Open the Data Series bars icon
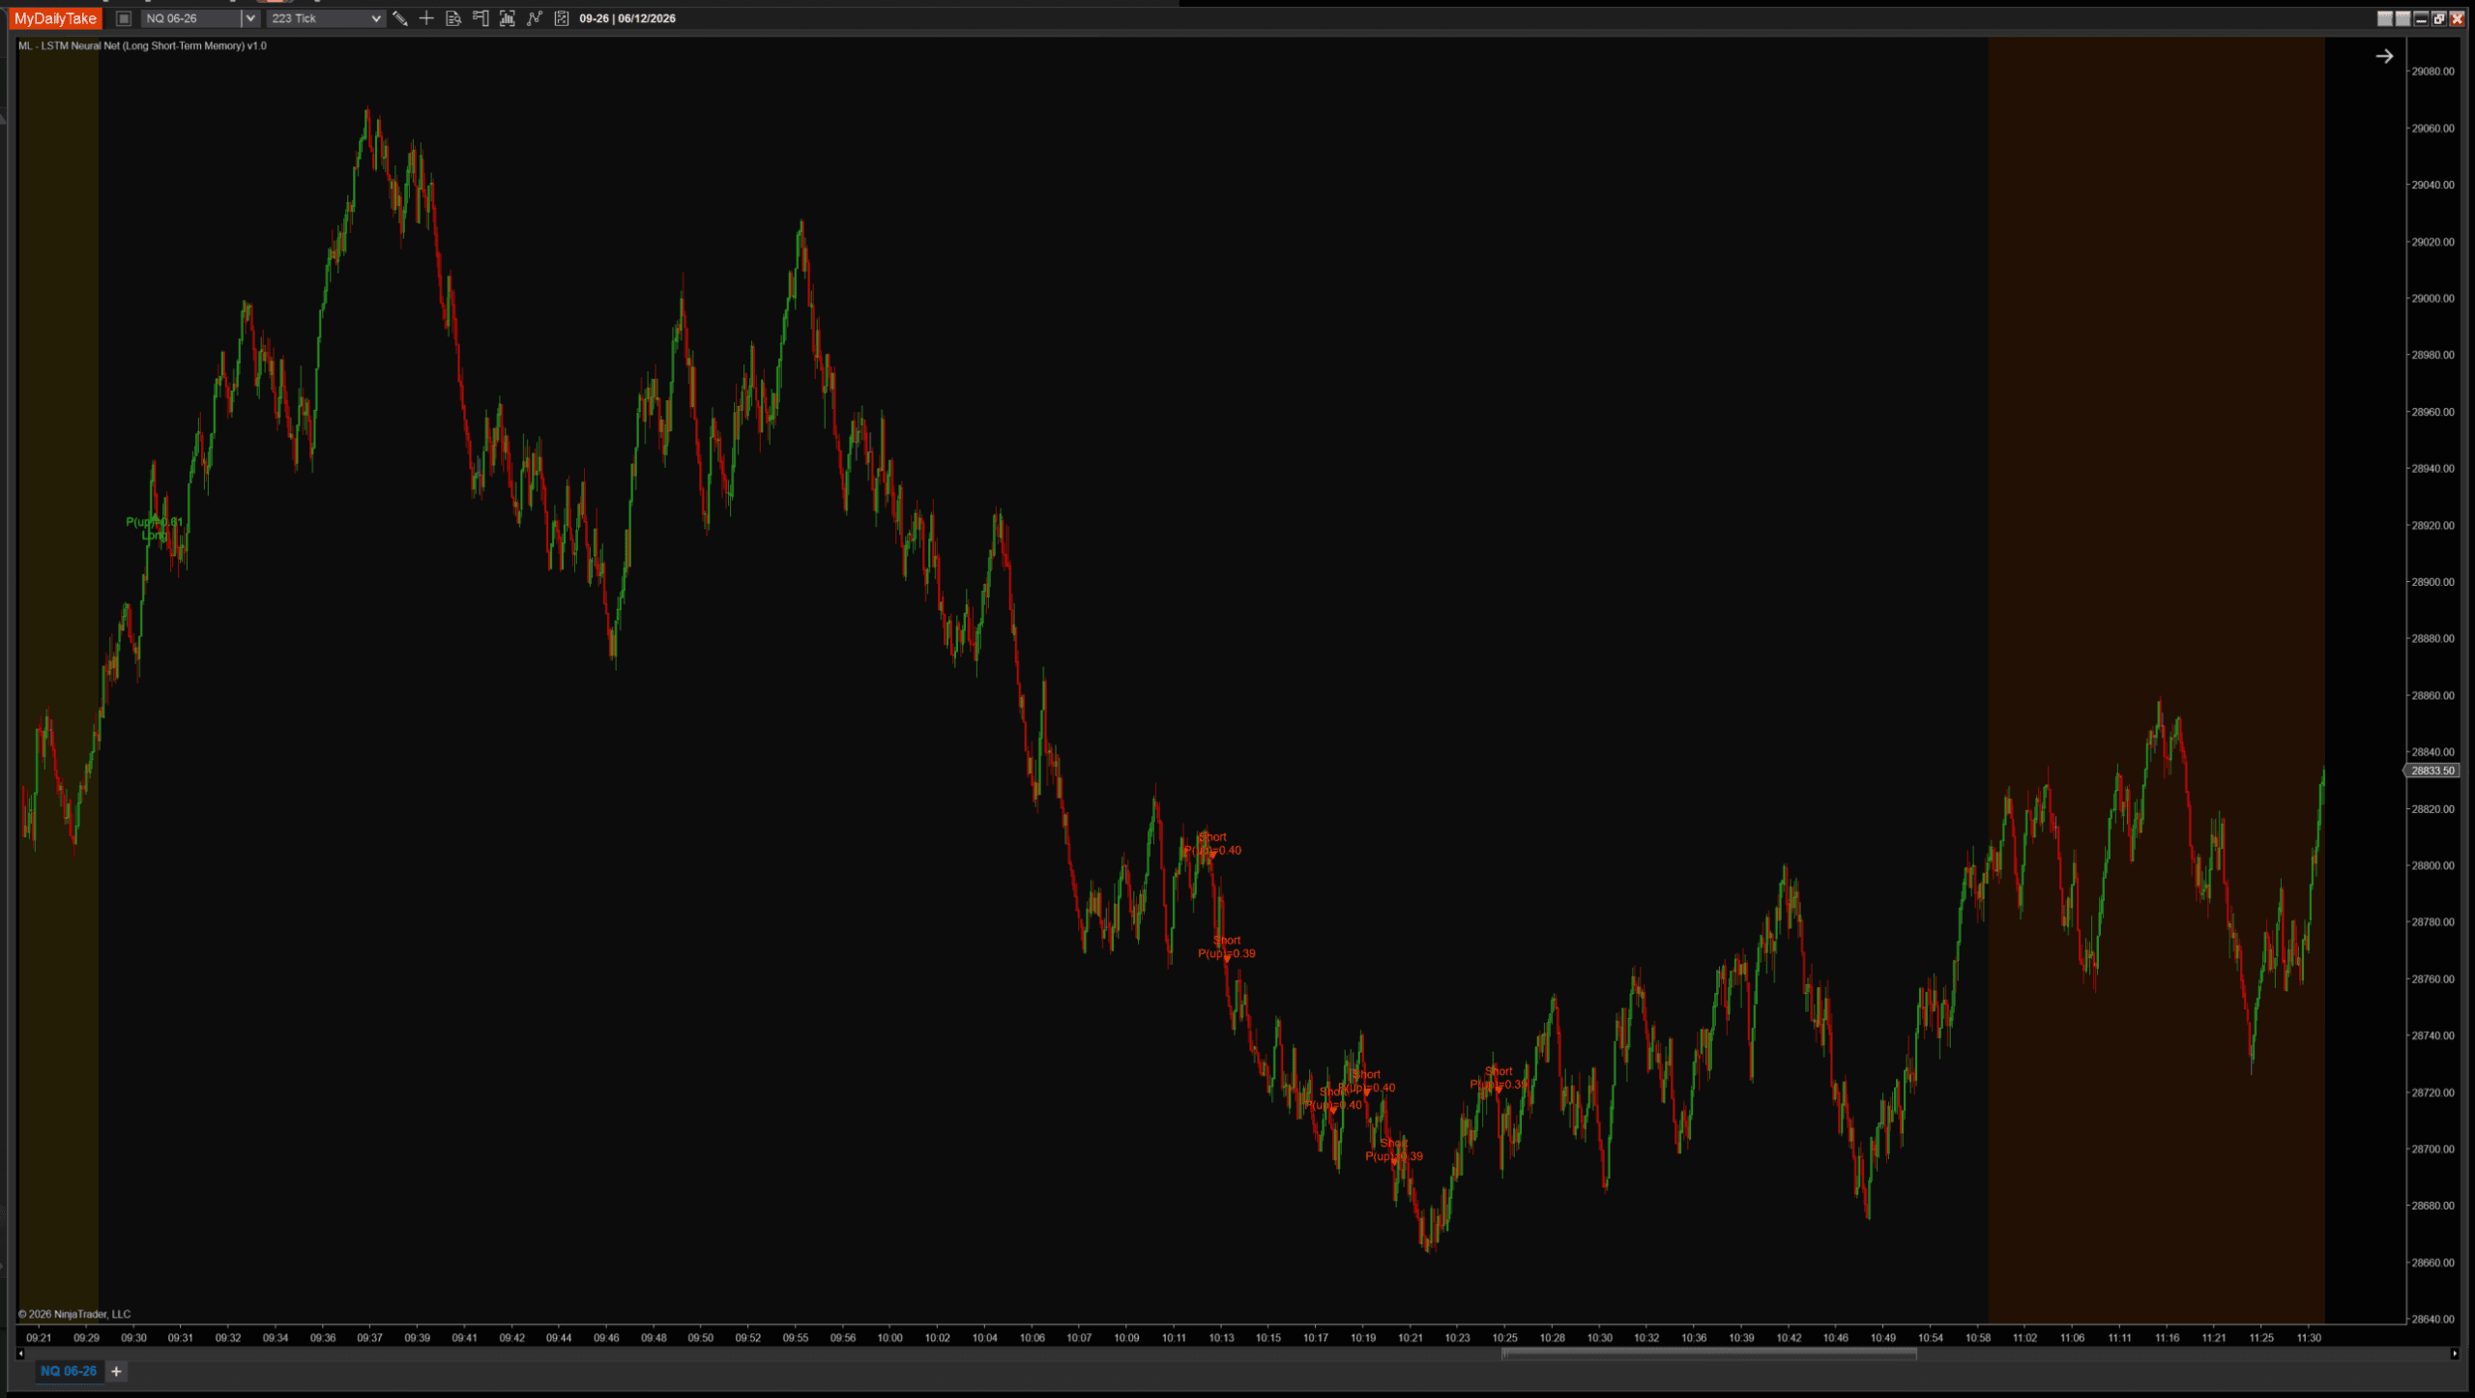Viewport: 2475px width, 1398px height. click(x=508, y=18)
